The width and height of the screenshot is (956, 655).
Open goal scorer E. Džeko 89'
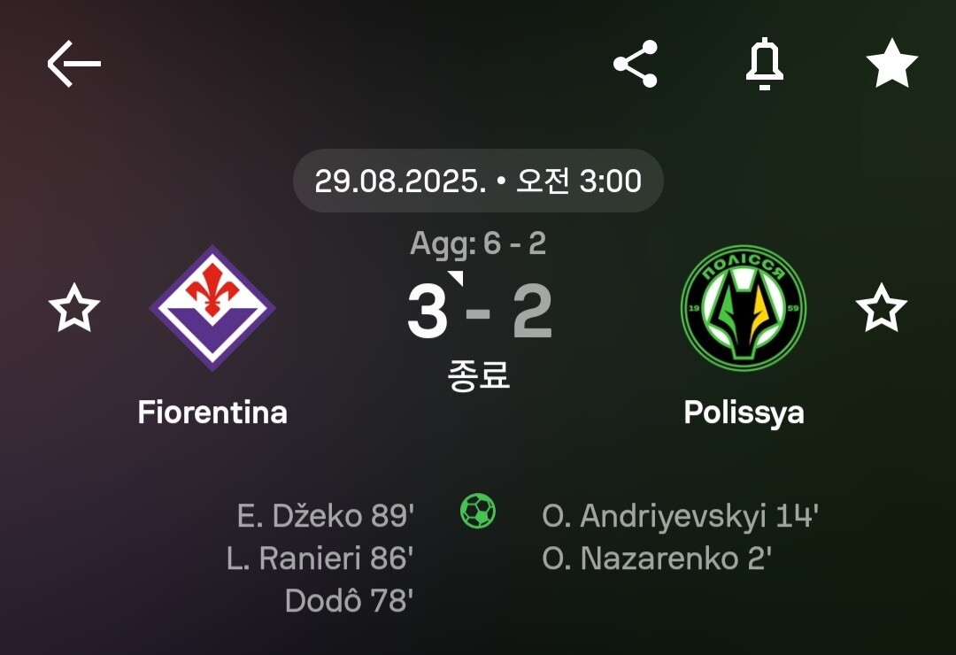(x=326, y=515)
